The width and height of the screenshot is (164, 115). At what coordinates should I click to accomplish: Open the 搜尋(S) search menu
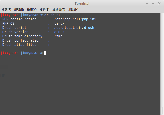44,10
